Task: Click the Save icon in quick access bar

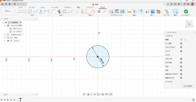Action: tap(15, 4)
